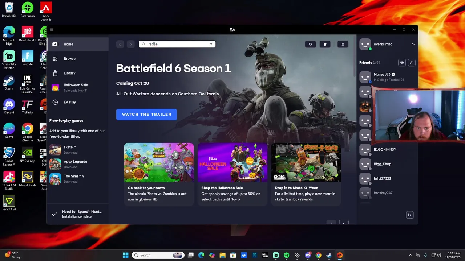The height and width of the screenshot is (261, 465).
Task: Open Razer Axon desktop shortcut
Action: click(x=28, y=10)
